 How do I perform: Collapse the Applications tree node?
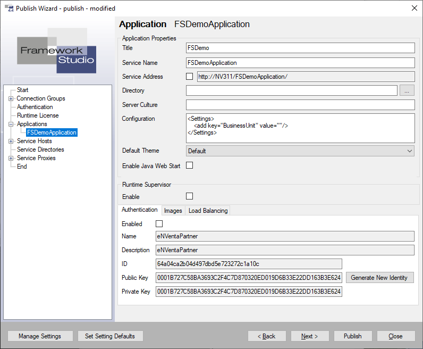tap(11, 124)
